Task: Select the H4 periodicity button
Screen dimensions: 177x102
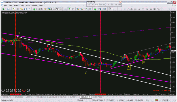Action: (x=108, y=5)
